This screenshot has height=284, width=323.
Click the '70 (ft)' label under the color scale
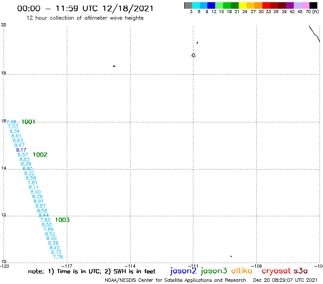[x=312, y=12]
